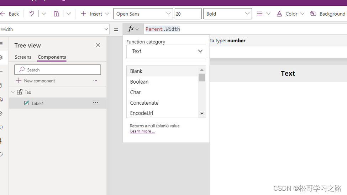Open the paste options chevron
Screen dimensions: 347x195
69,14
